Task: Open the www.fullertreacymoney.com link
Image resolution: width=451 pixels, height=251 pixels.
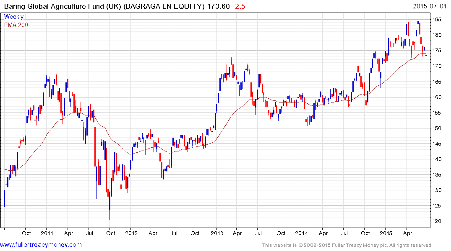Action: click(x=41, y=245)
